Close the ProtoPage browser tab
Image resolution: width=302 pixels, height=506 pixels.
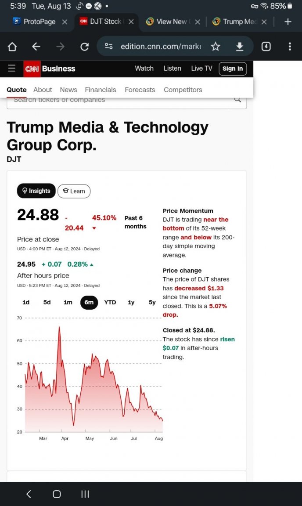point(65,22)
